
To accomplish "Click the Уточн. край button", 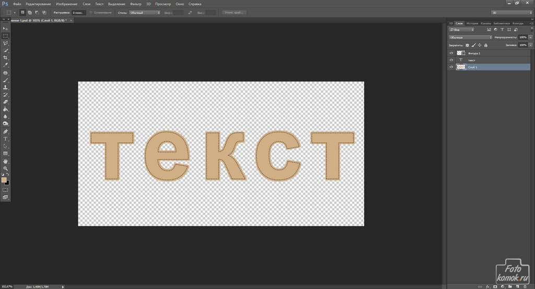I will click(x=234, y=12).
